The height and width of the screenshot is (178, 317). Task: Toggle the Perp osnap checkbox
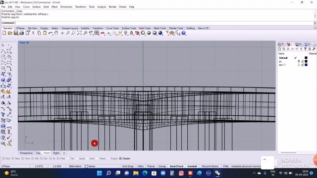[58, 159]
